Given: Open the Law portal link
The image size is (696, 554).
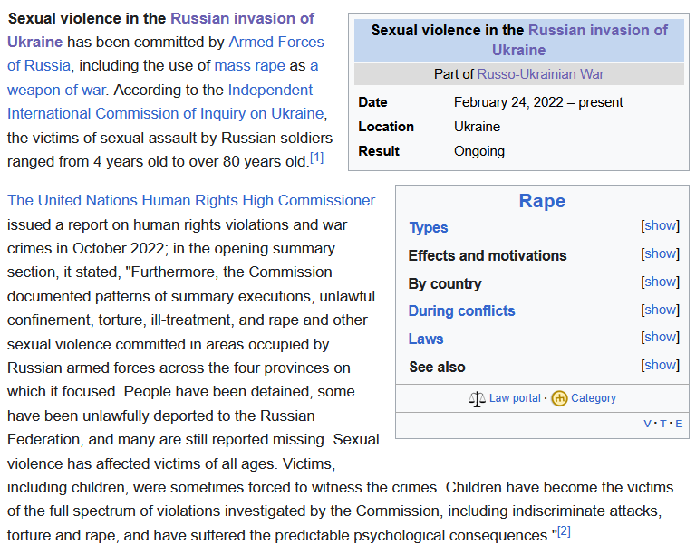Looking at the screenshot, I should coord(515,398).
